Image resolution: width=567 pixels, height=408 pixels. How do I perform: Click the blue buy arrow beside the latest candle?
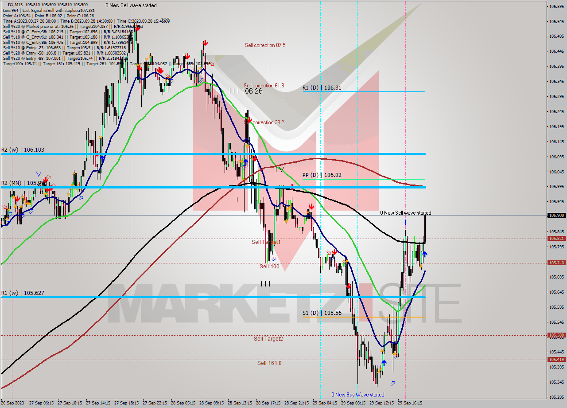coord(425,254)
